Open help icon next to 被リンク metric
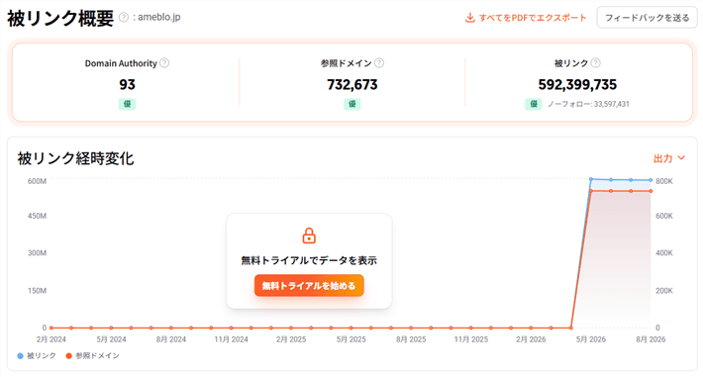Viewport: 703px width, 377px height. [x=595, y=63]
